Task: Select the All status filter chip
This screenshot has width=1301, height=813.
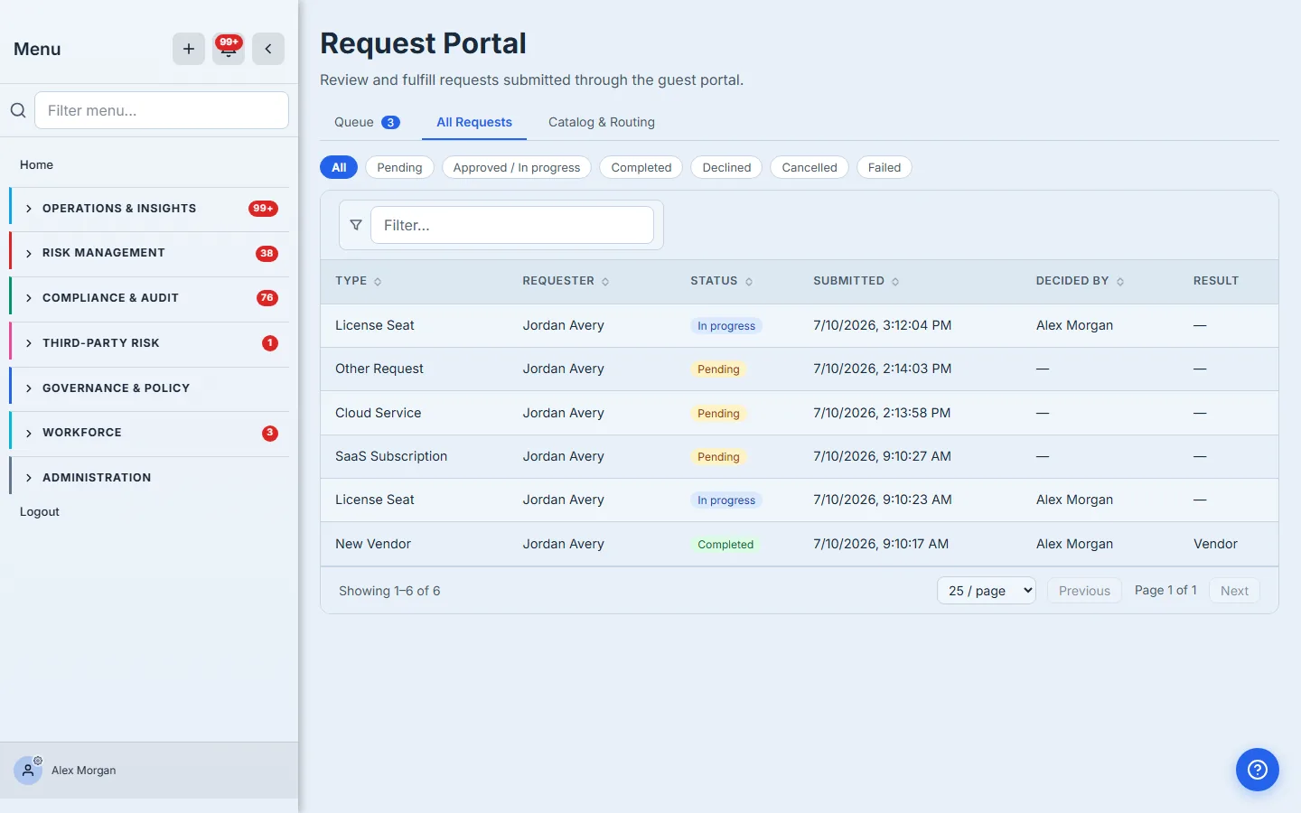Action: point(339,167)
